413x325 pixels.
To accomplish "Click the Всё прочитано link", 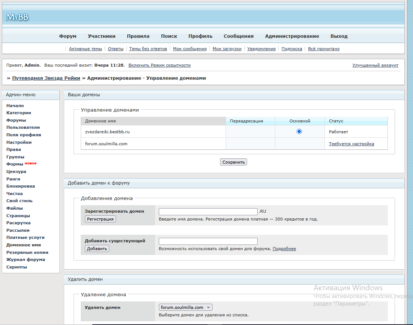I will (324, 49).
